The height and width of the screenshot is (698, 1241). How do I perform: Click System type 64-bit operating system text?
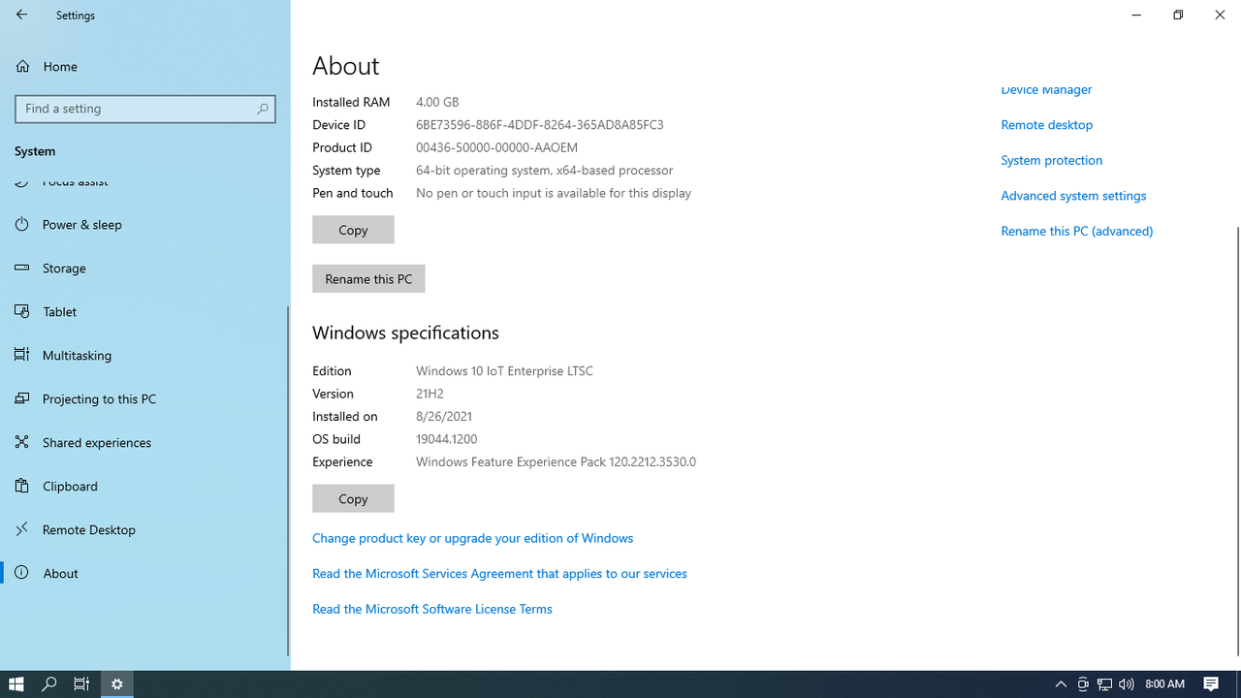pyautogui.click(x=544, y=171)
